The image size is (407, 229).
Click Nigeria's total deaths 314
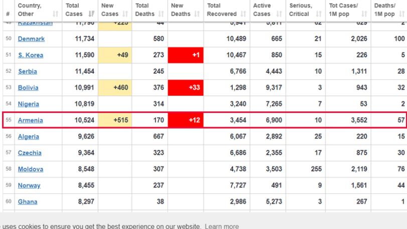[x=159, y=104]
